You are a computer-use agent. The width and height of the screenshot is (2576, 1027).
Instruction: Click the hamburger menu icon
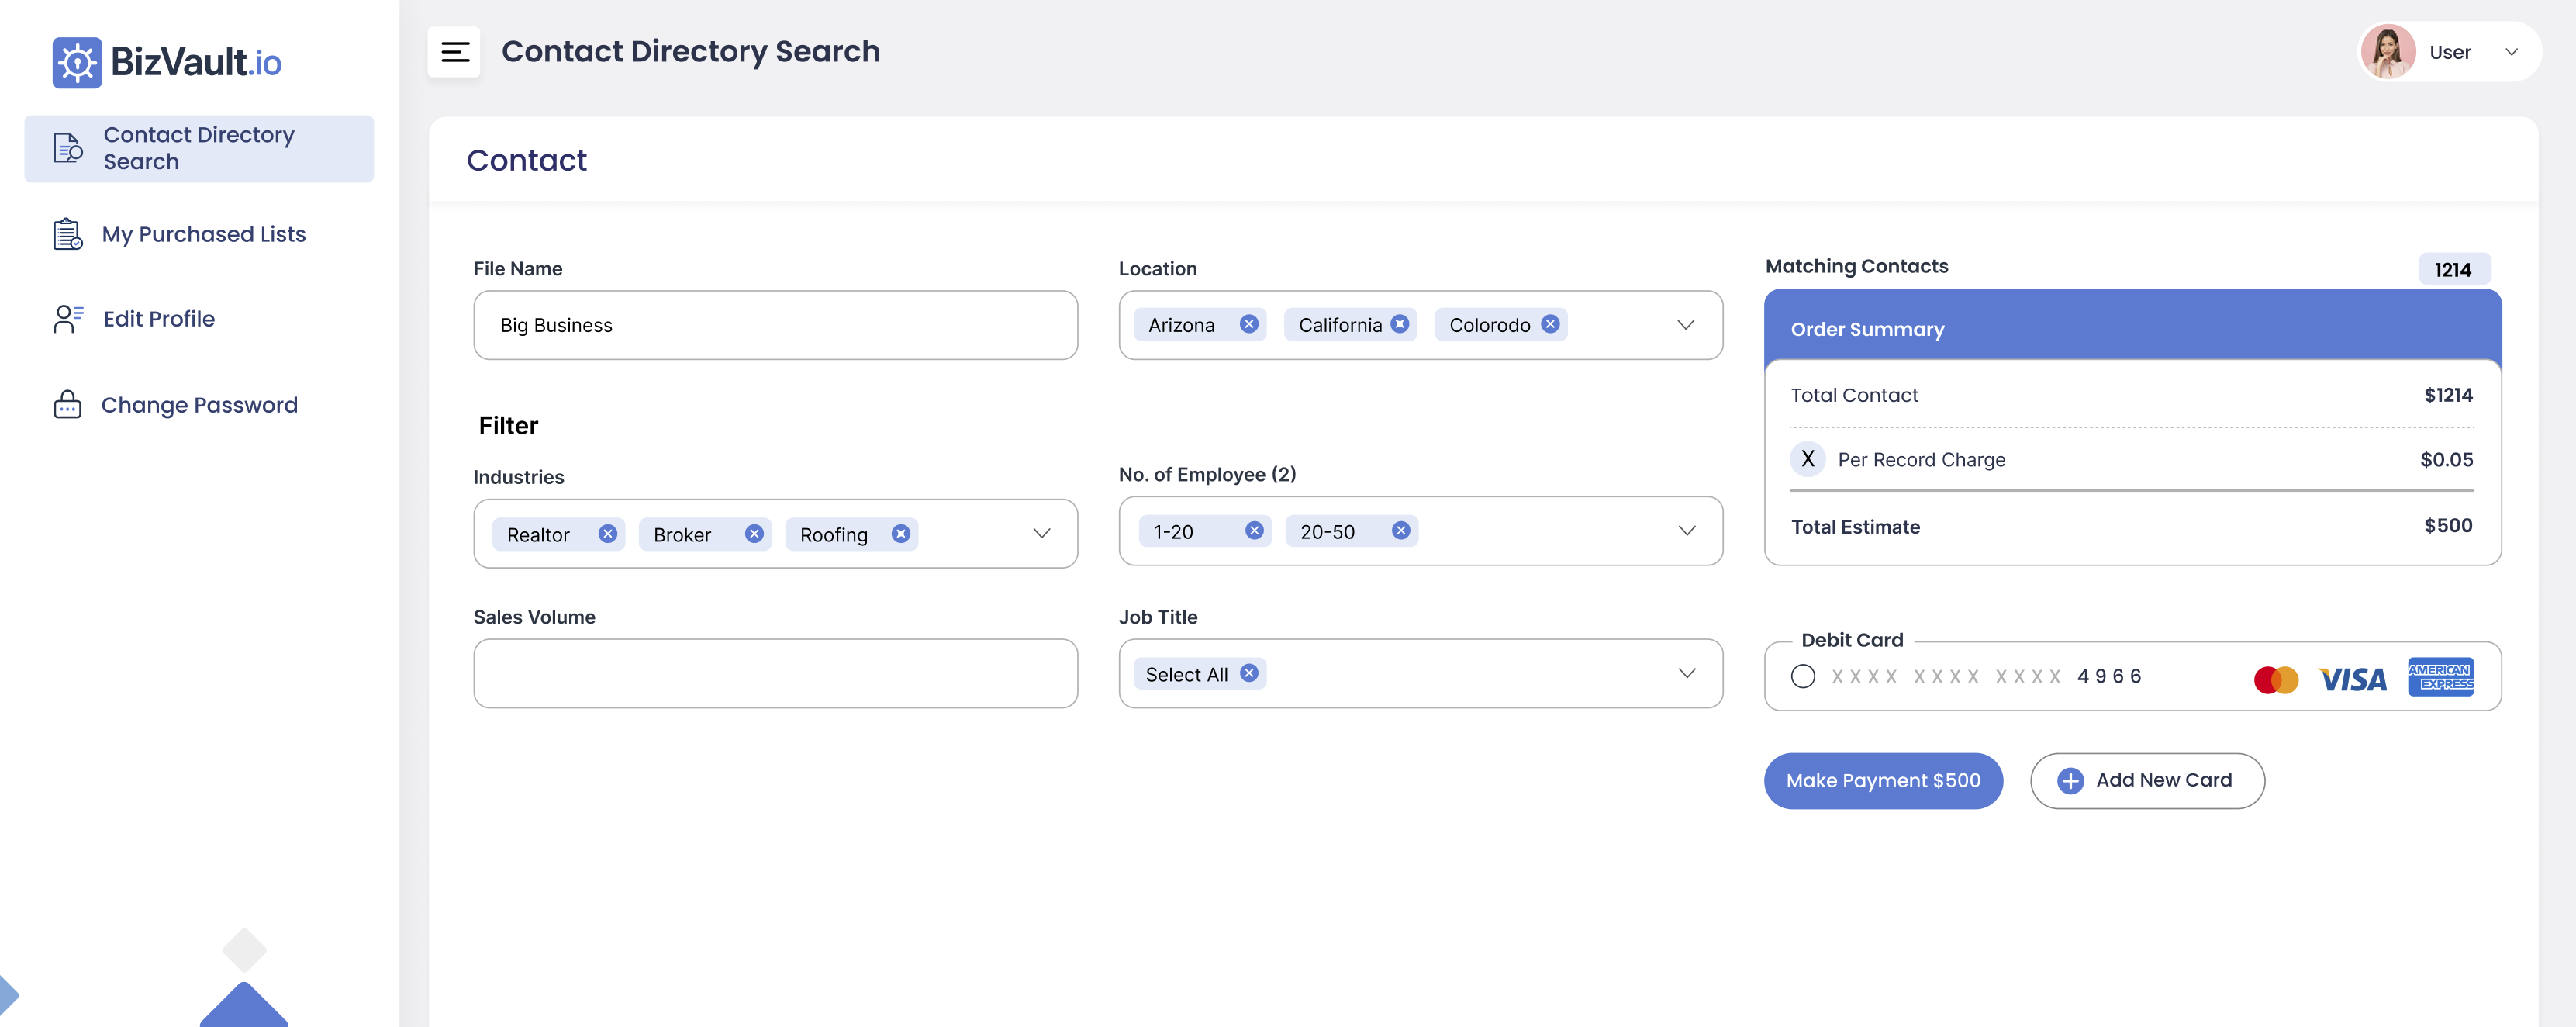pyautogui.click(x=454, y=52)
